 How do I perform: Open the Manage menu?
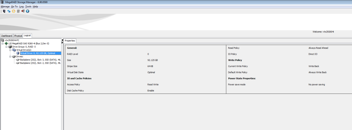[5, 7]
